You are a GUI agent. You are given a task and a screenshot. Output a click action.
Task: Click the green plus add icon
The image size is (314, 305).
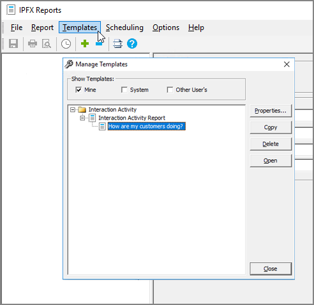85,43
